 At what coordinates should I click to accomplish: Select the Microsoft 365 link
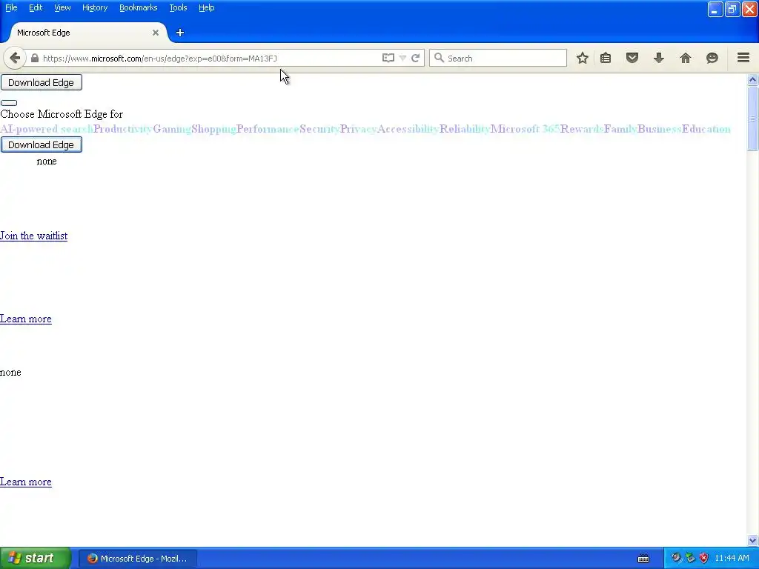526,129
